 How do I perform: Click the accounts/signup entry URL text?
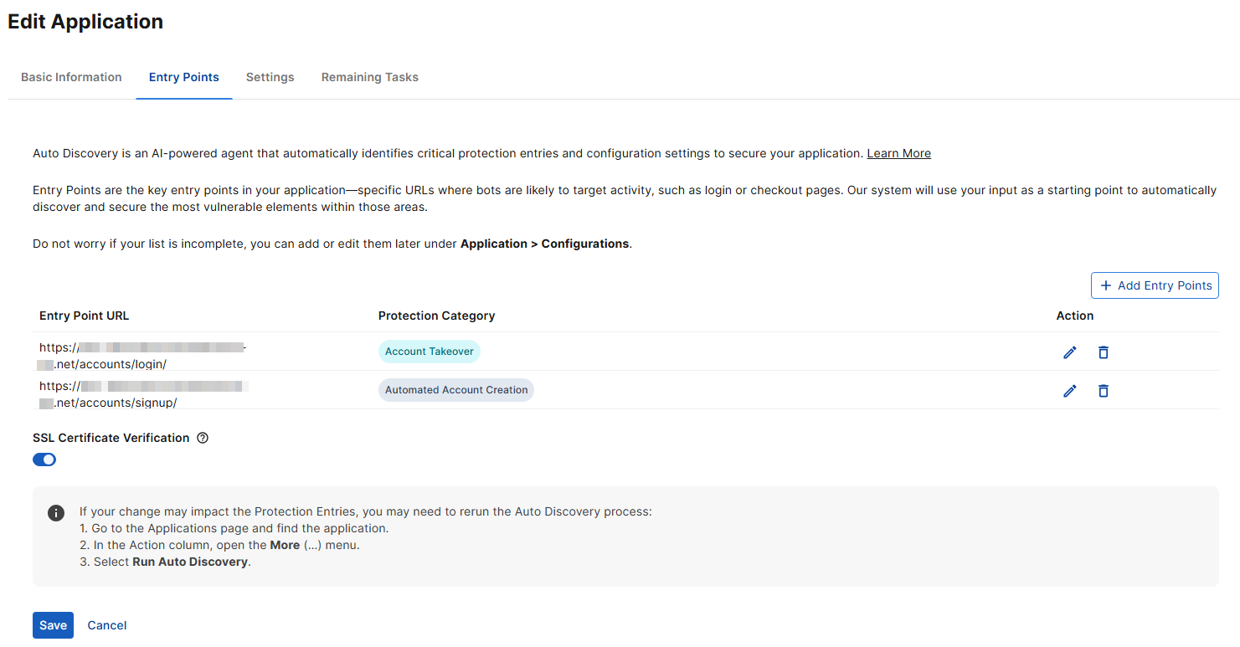(116, 403)
